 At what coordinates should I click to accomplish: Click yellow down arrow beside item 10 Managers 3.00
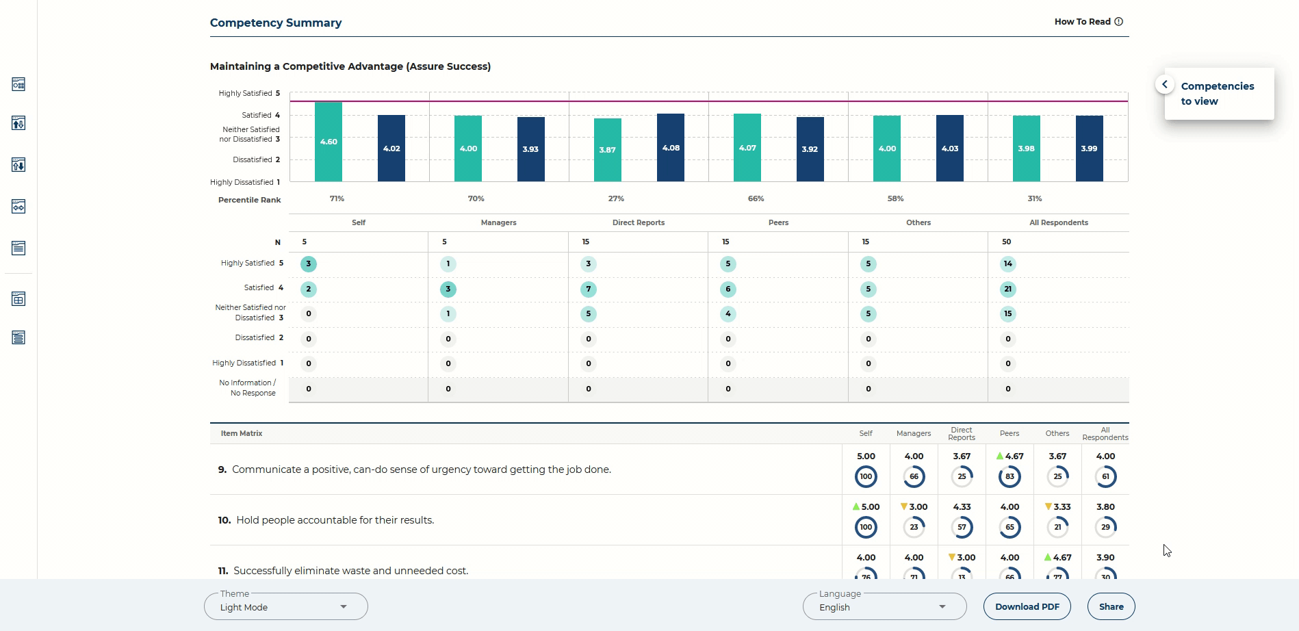coord(904,507)
